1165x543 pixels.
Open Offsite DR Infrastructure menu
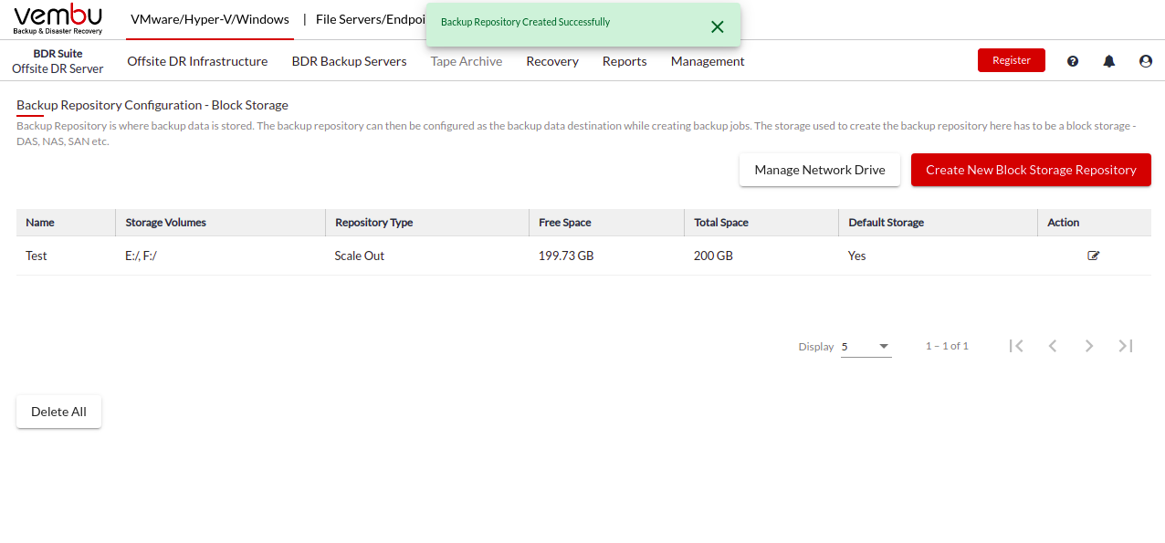coord(197,61)
